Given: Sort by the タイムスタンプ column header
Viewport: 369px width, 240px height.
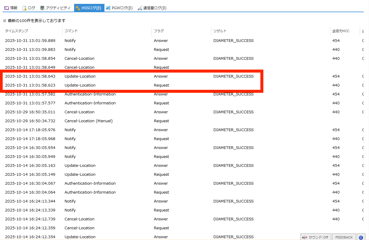Looking at the screenshot, I should pos(16,31).
